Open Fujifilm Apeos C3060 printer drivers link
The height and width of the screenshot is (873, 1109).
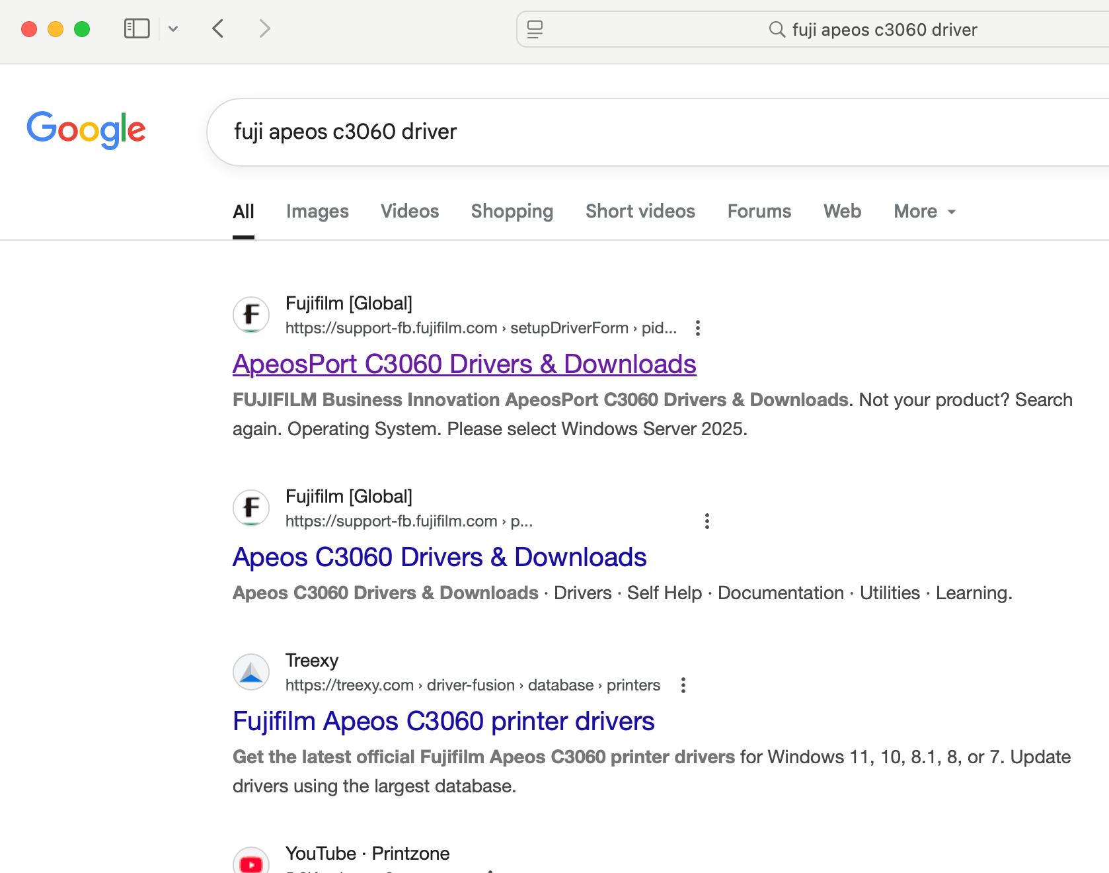[443, 722]
